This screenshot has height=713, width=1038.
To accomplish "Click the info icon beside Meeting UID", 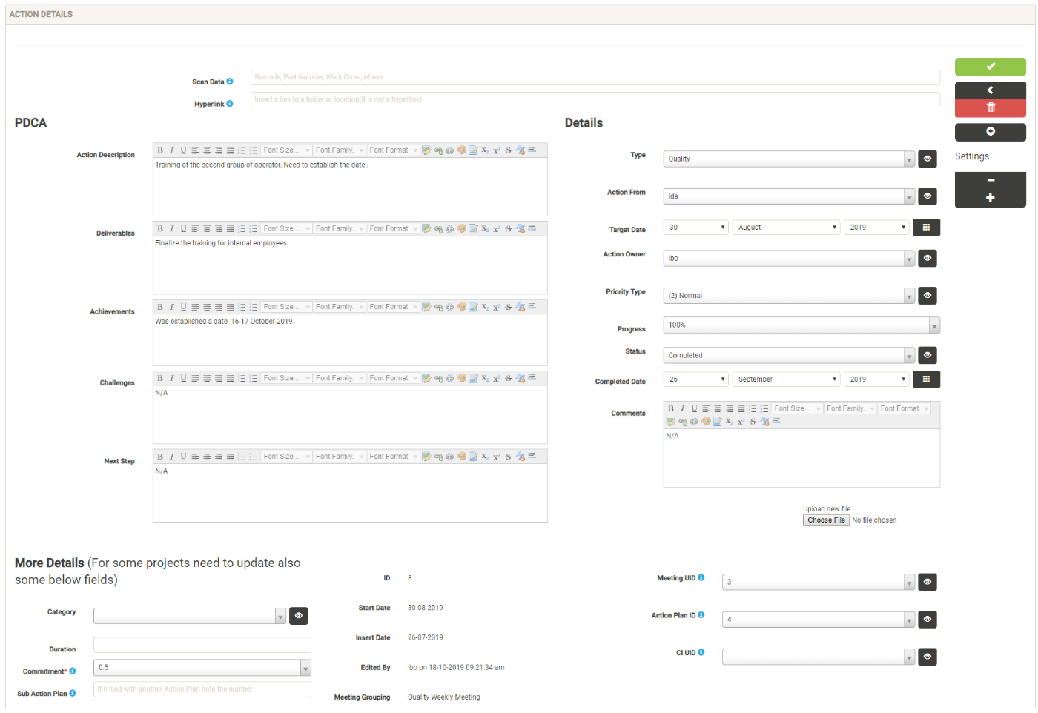I will click(701, 578).
